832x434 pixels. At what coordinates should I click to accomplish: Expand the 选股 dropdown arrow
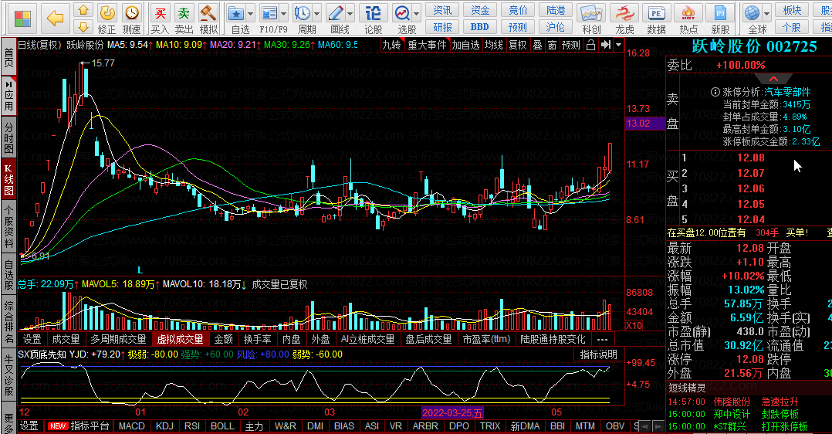tap(417, 14)
